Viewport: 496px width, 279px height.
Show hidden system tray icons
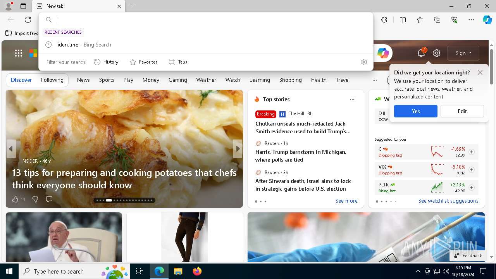pos(418,271)
